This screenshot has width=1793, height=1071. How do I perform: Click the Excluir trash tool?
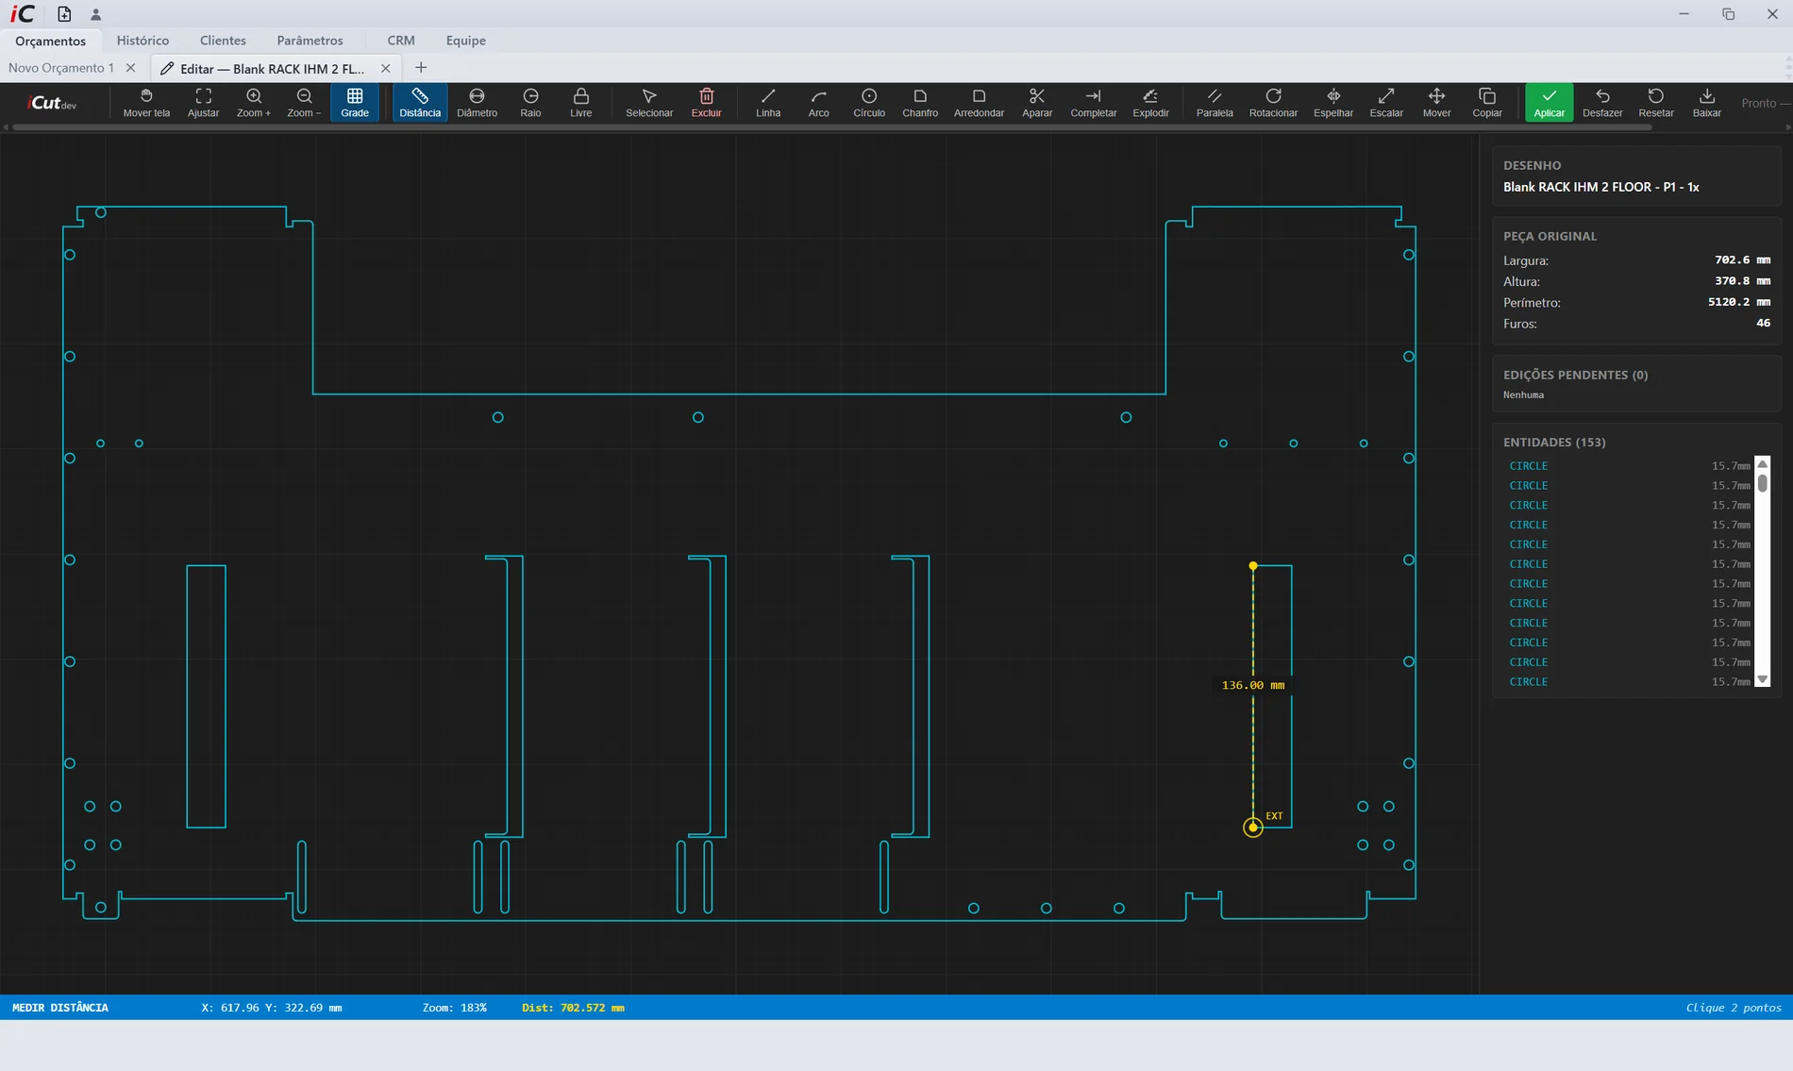point(706,103)
